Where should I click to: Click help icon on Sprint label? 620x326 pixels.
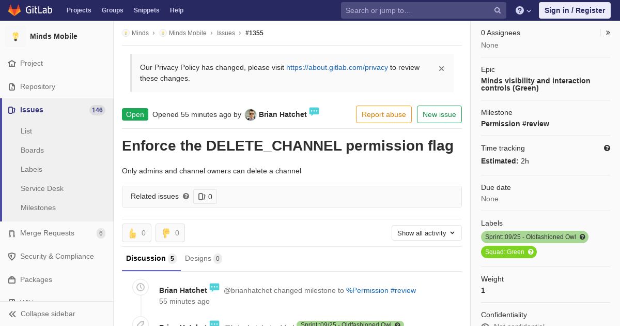pyautogui.click(x=582, y=237)
